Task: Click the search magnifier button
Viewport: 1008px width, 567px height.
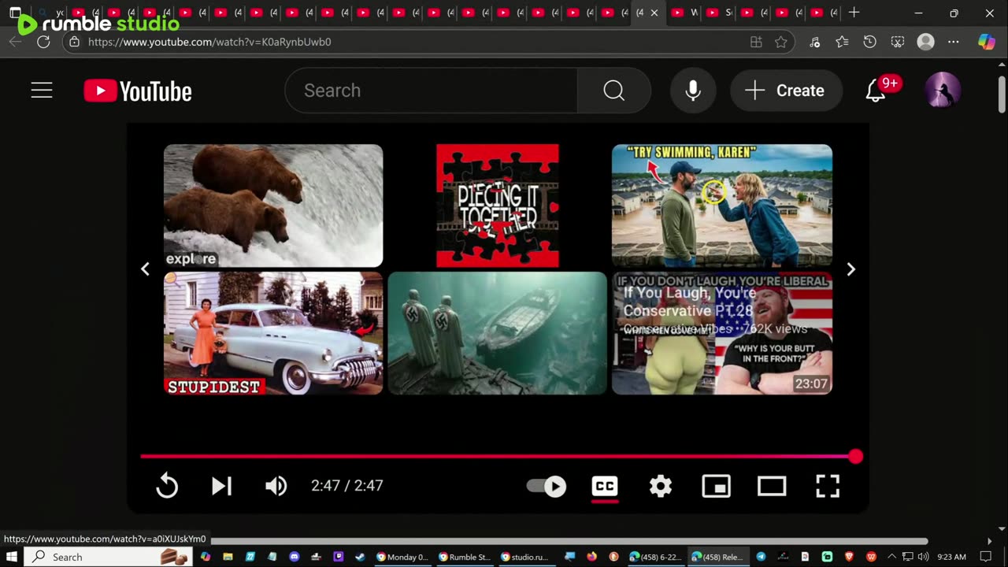Action: [613, 91]
